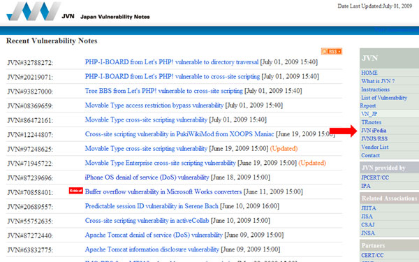Viewport: 419px width, 262px height.
Task: Open the orange RSS feed icon
Action: pyautogui.click(x=331, y=51)
